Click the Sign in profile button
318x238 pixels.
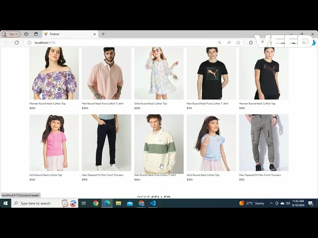tap(11, 34)
